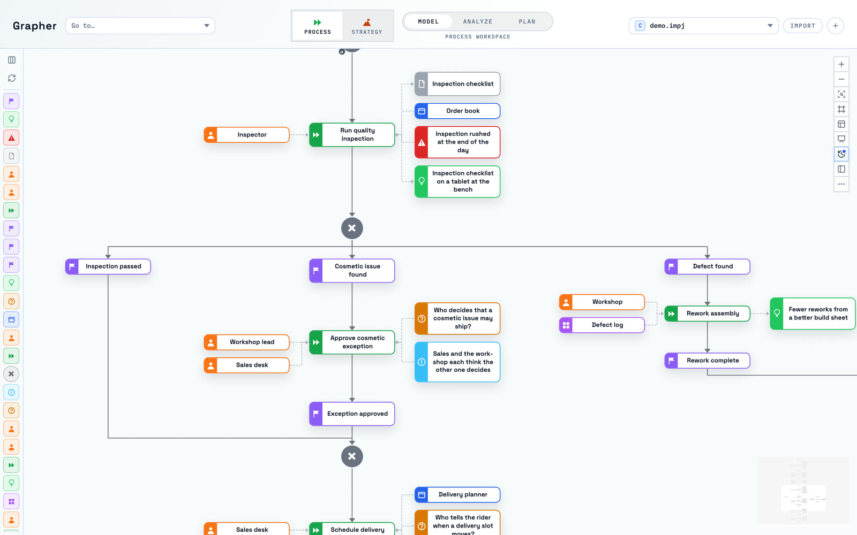
Task: Click the document icon on Inspection checklist node
Action: click(422, 84)
